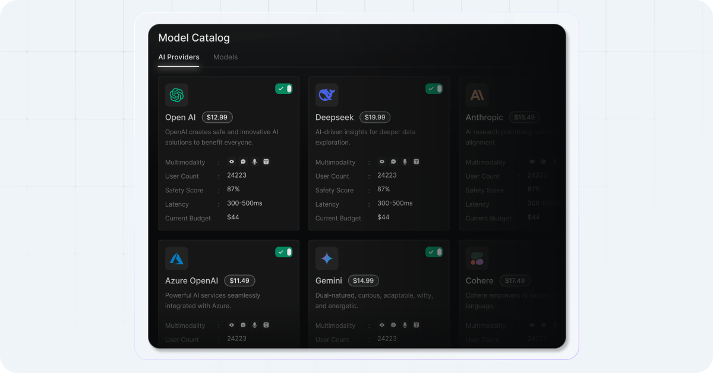Select the AI Providers tab
The image size is (713, 373).
click(x=178, y=57)
